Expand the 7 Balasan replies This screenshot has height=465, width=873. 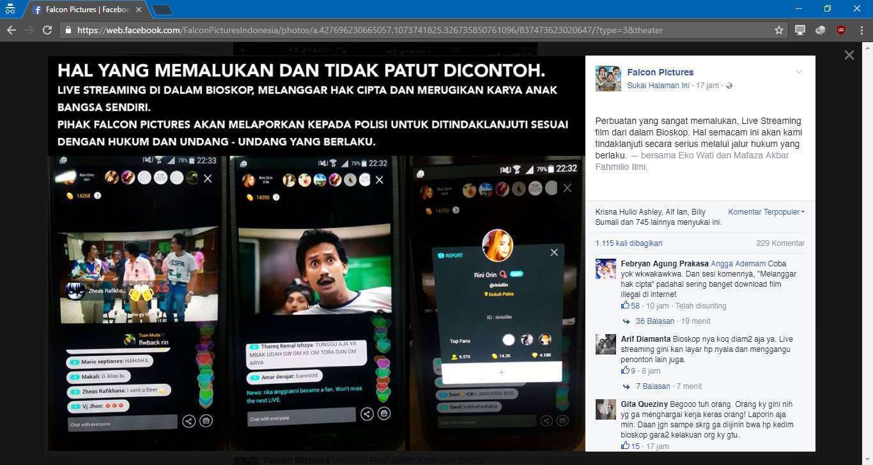(x=653, y=386)
